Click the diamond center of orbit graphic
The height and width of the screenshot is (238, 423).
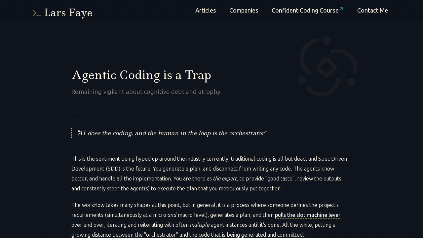pyautogui.click(x=327, y=67)
